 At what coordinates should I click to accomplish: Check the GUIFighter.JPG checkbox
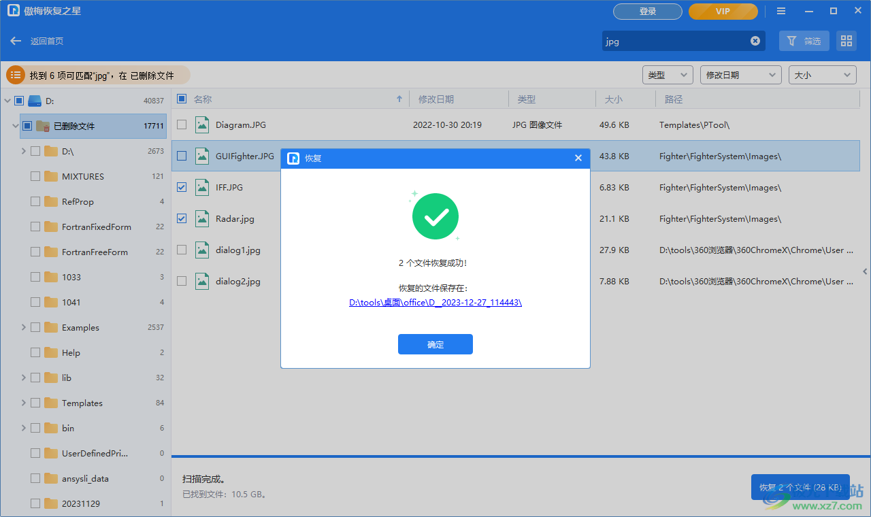click(182, 156)
